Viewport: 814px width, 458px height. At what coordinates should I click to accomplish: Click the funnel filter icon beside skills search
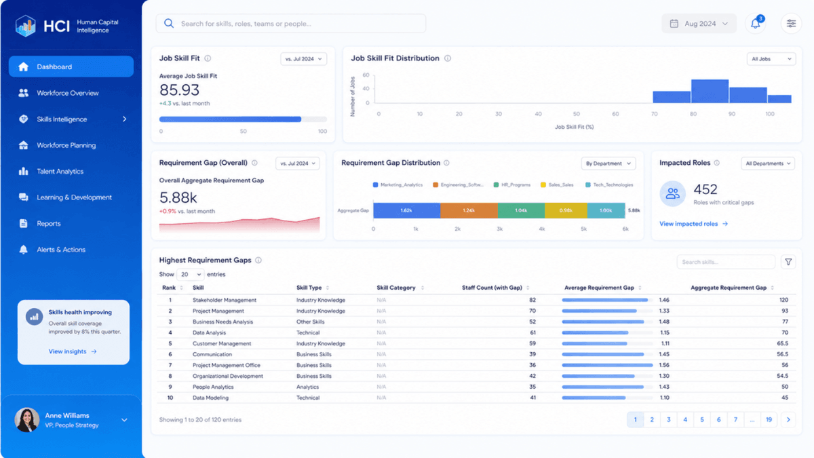[x=788, y=262]
